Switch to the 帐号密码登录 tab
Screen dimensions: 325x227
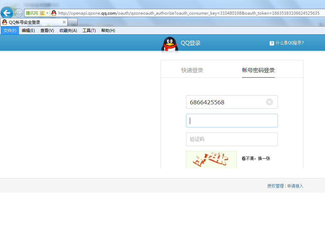tap(258, 70)
